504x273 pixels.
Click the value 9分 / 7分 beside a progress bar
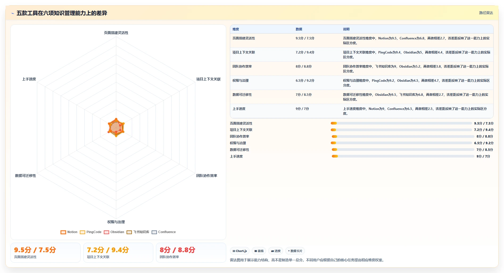[x=483, y=156]
